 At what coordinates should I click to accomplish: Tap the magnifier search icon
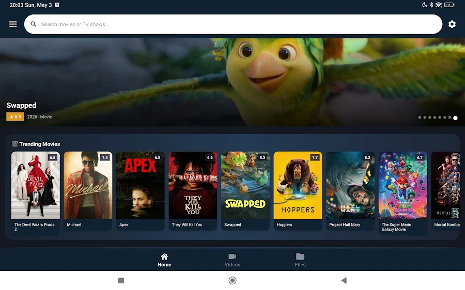pos(34,24)
